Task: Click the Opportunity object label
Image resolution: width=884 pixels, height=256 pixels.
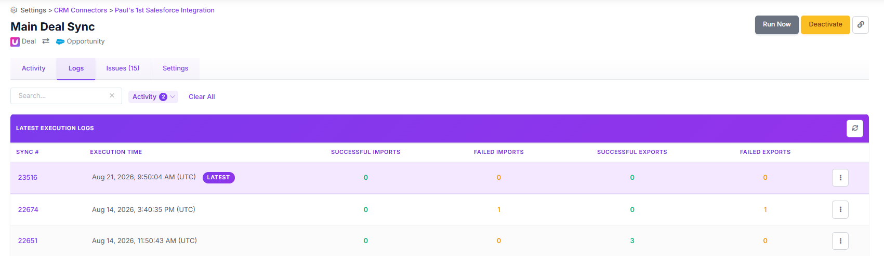Action: (x=86, y=41)
